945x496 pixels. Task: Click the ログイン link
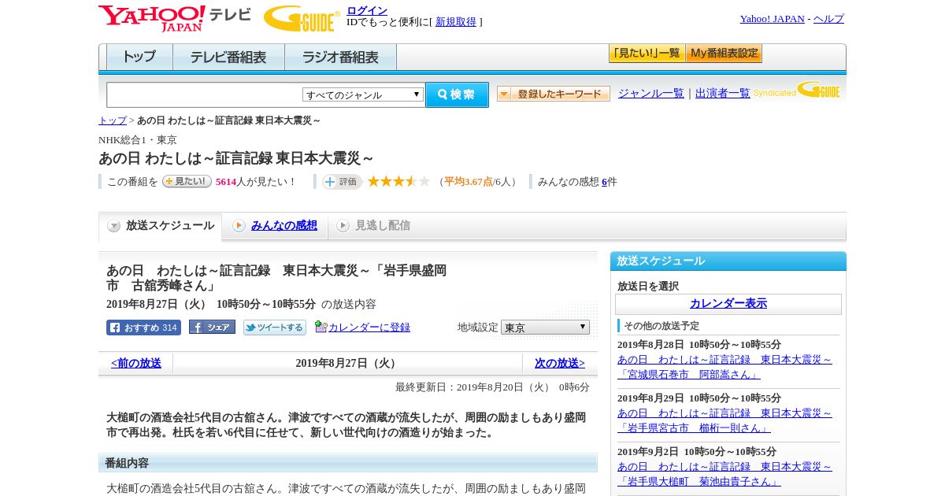click(367, 10)
